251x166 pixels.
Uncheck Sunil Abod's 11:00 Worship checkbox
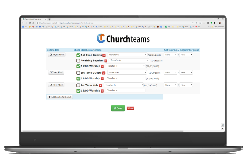[78, 79]
